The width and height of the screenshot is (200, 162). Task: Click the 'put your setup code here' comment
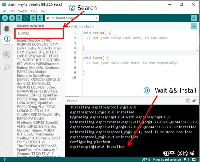[128, 38]
